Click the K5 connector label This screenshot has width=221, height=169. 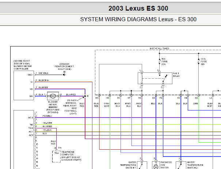(108, 98)
